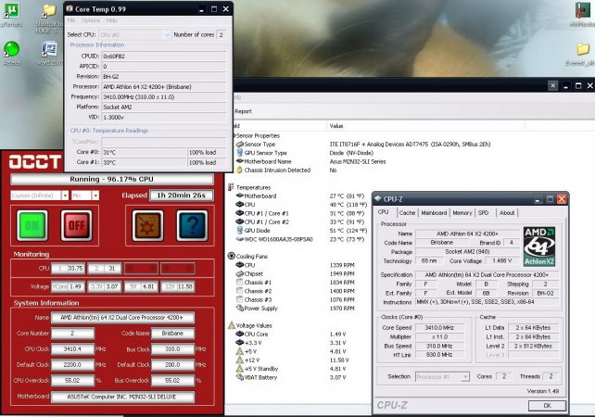Click the Temperatures section icon
Screen dimensions: 595x417
[231, 187]
